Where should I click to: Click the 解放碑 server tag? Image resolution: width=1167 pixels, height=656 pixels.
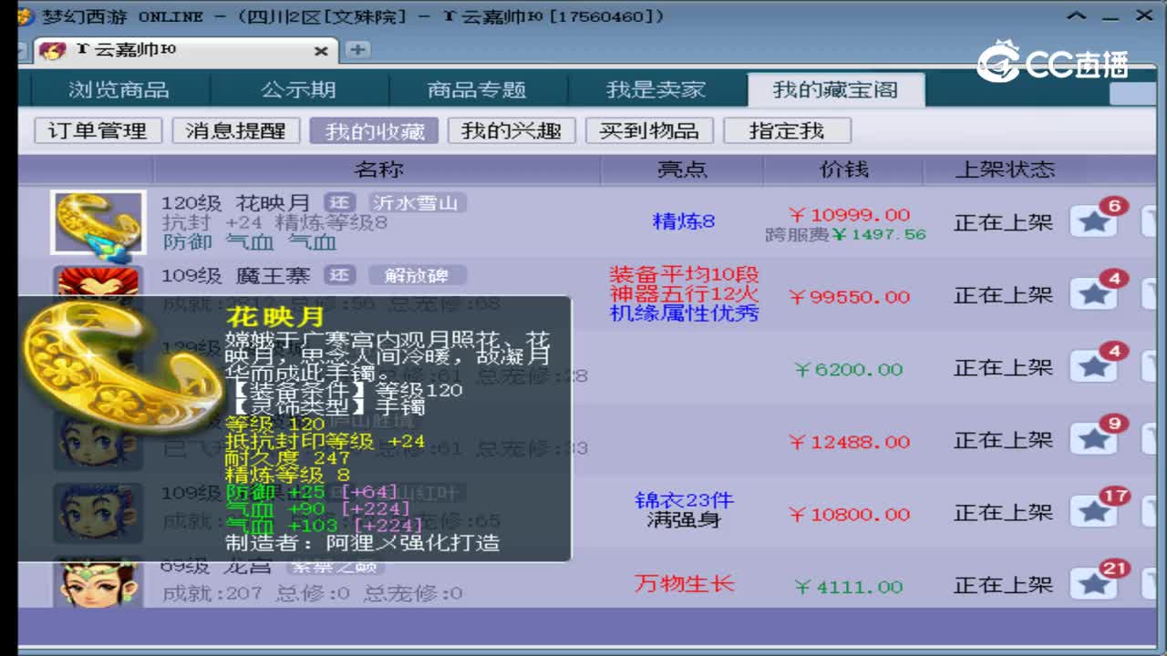click(x=418, y=275)
